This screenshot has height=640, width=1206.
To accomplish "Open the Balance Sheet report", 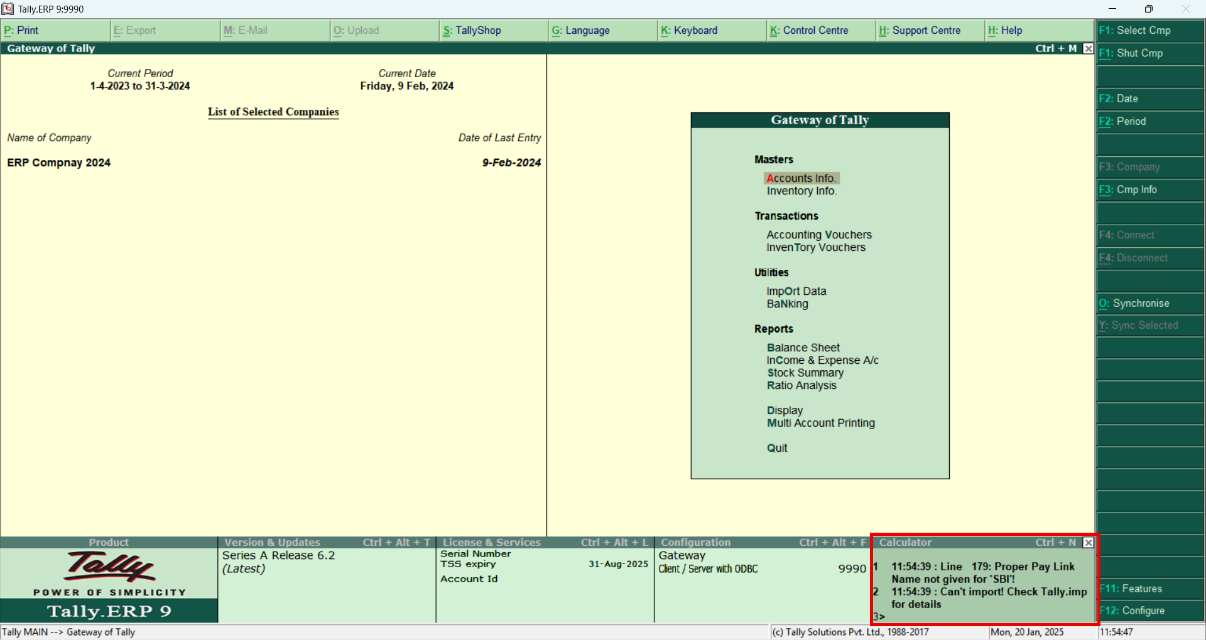I will tap(803, 348).
